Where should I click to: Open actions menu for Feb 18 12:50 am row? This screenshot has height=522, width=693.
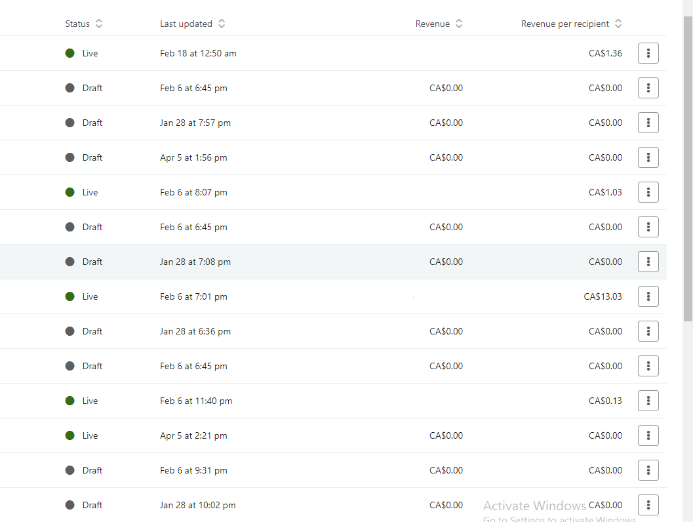648,53
